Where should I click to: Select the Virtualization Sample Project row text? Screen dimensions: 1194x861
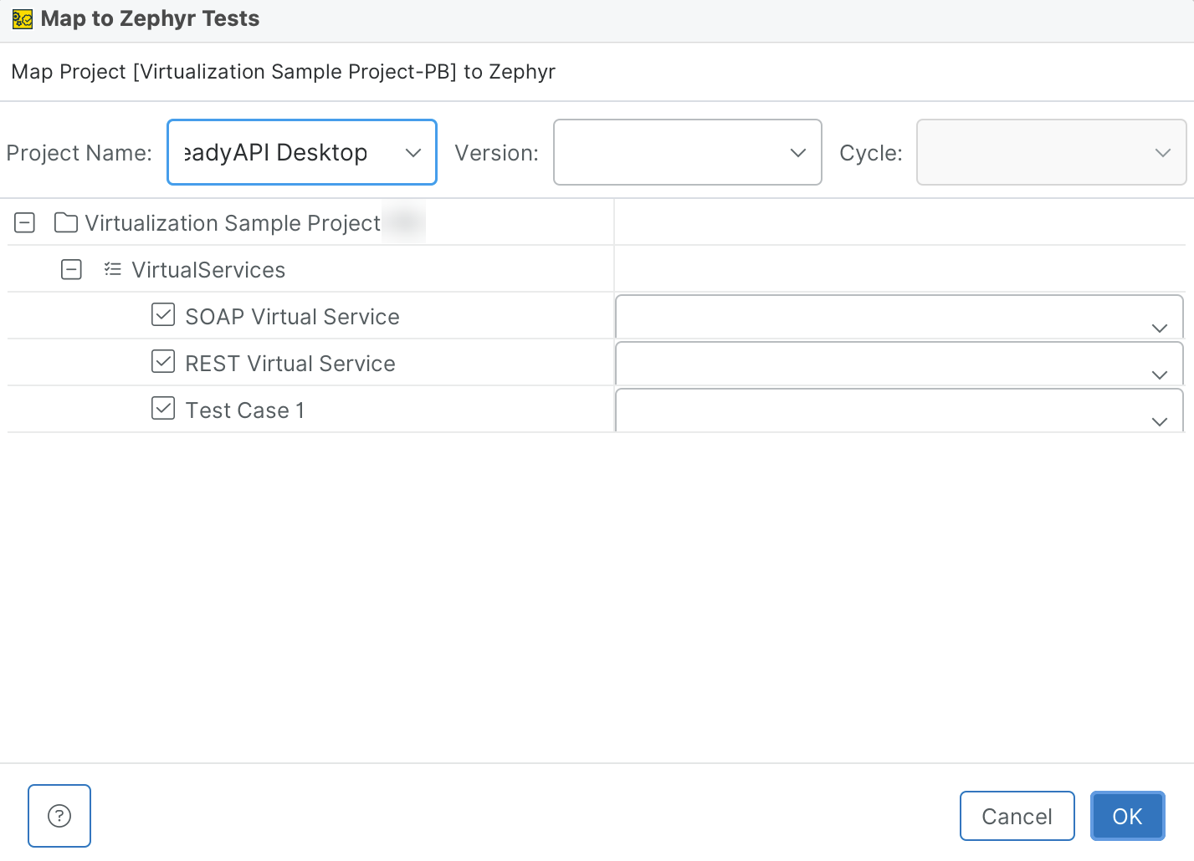[x=233, y=223]
